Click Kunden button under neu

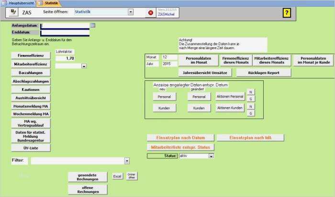165,108
